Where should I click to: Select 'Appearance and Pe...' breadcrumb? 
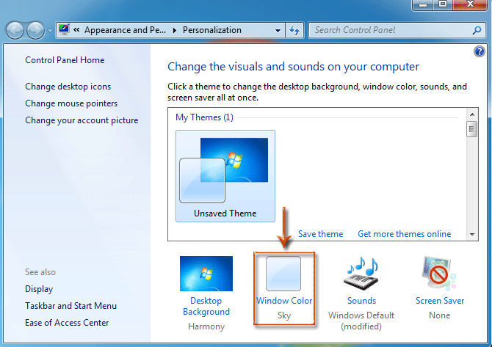125,30
